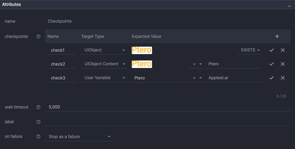Delete check1 row with X icon

coord(283,50)
